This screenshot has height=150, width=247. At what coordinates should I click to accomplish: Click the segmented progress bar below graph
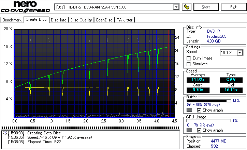(x=90, y=128)
